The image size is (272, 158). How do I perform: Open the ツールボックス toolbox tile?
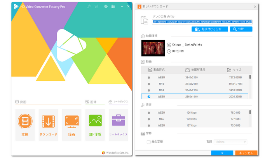[119, 124]
